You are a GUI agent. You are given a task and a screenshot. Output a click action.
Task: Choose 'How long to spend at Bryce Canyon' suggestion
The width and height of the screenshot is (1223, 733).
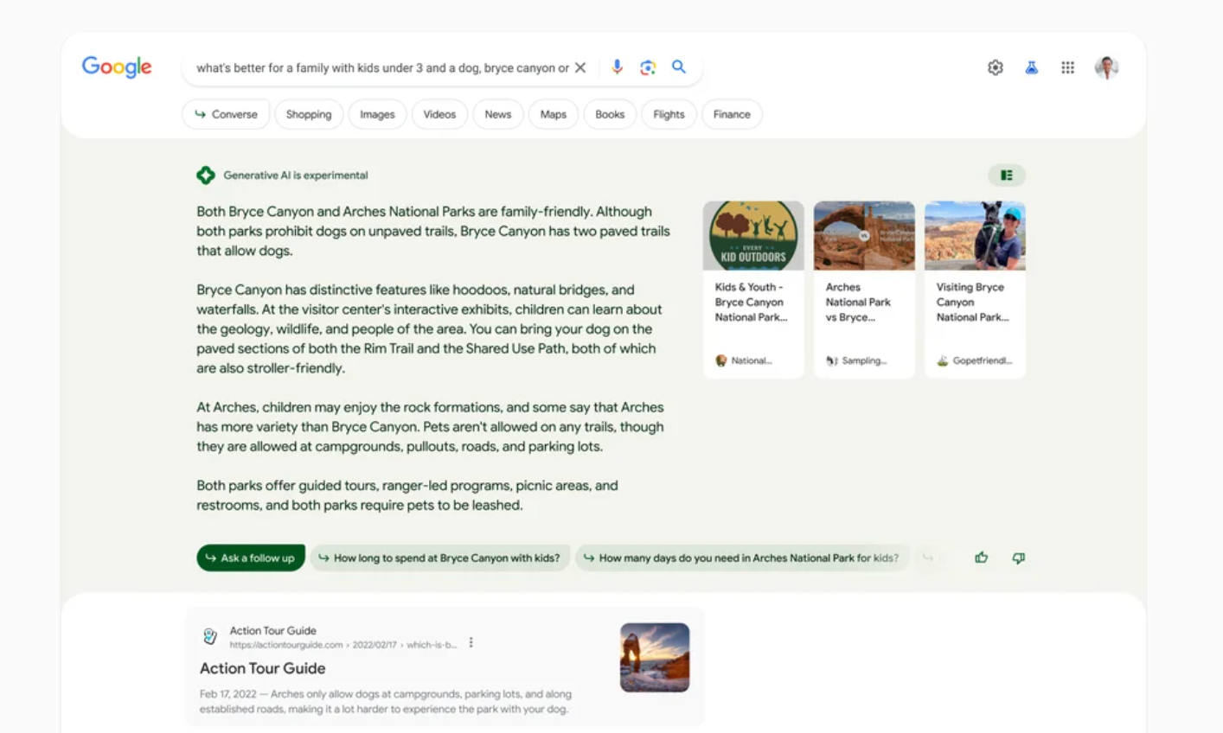440,558
